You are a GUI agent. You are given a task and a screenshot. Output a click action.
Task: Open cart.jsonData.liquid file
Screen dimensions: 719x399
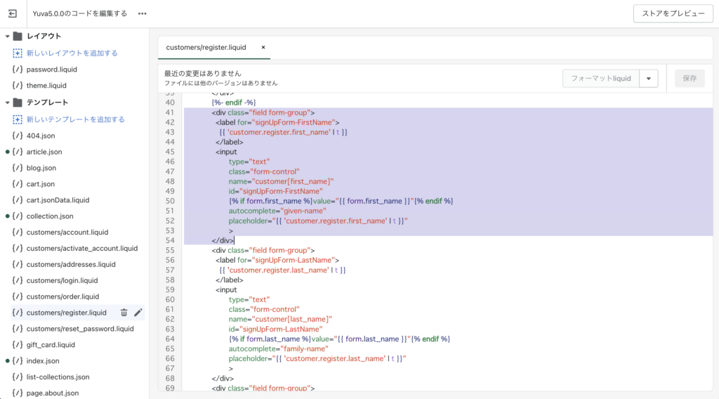(x=58, y=200)
